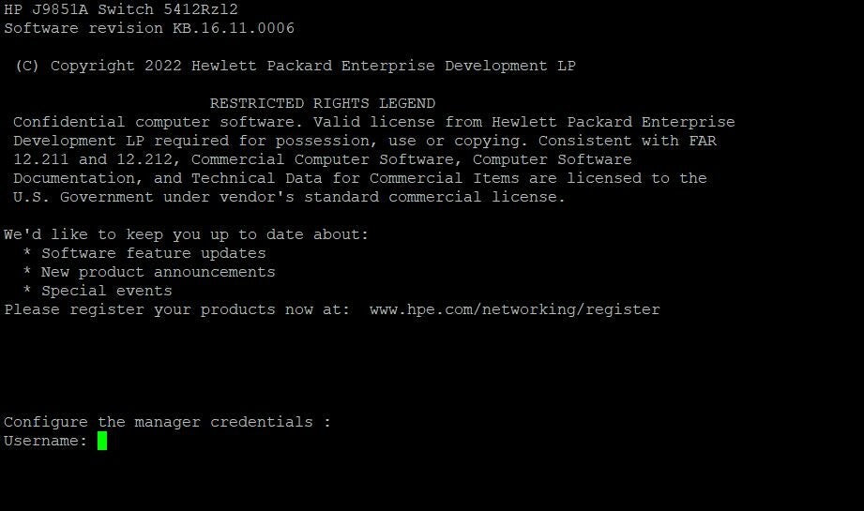The height and width of the screenshot is (511, 864).
Task: Click 'We'd like to keep you up to date' line
Action: [187, 234]
